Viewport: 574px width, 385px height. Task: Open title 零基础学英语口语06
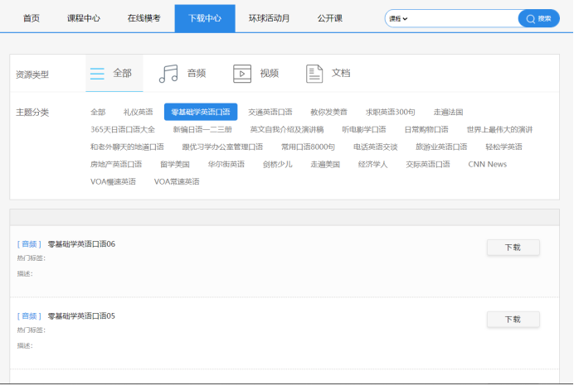pyautogui.click(x=81, y=244)
